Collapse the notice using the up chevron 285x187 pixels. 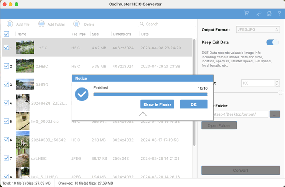(x=142, y=114)
